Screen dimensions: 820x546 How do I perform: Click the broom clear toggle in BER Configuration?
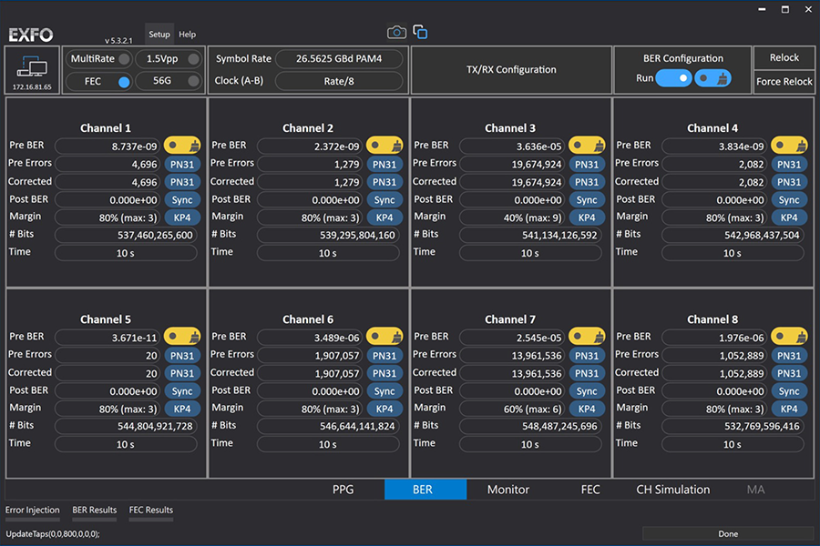(x=712, y=78)
